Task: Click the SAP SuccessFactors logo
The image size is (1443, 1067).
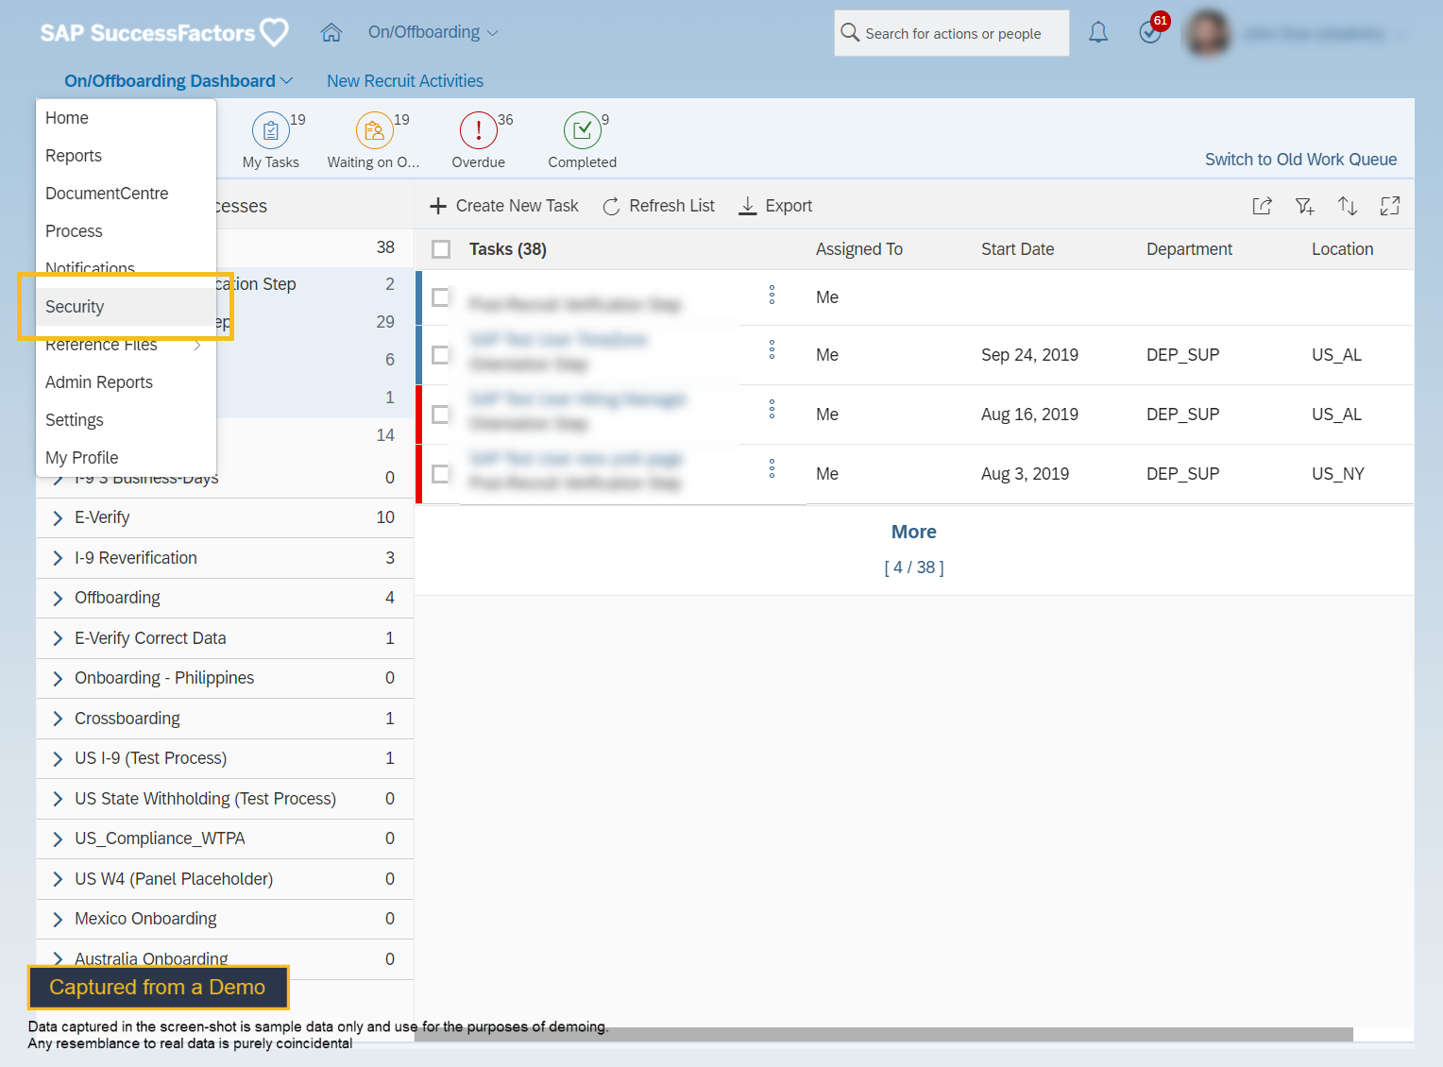Action: tap(163, 33)
